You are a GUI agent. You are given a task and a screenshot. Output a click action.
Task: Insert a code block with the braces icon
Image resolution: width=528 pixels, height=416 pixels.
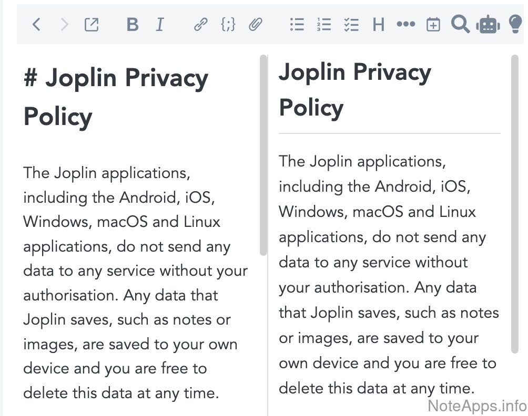228,24
